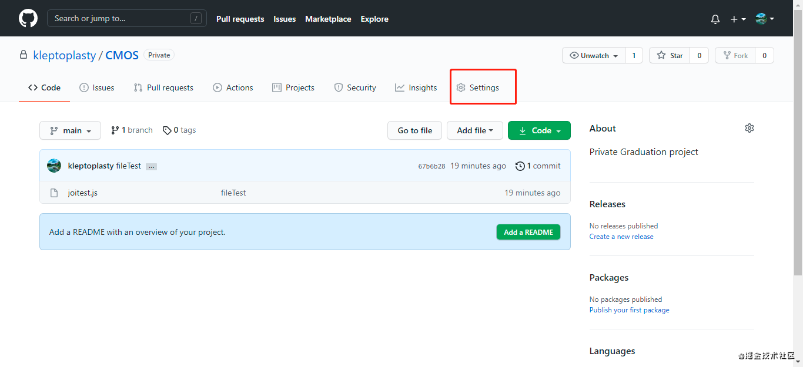Click Issues in top navigation
The image size is (803, 367).
pos(285,19)
